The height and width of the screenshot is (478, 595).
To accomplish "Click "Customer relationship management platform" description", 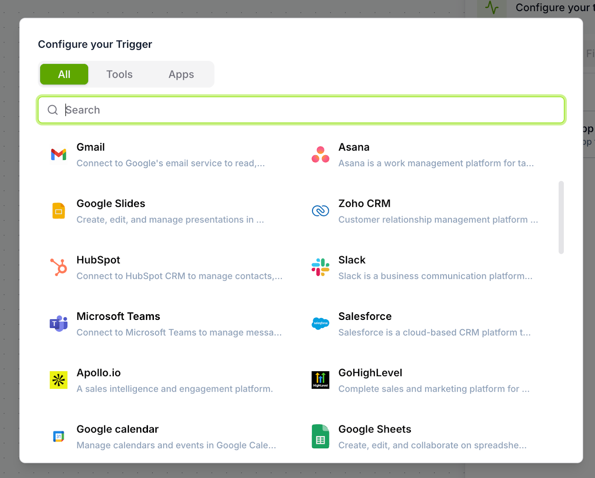I will (x=438, y=220).
